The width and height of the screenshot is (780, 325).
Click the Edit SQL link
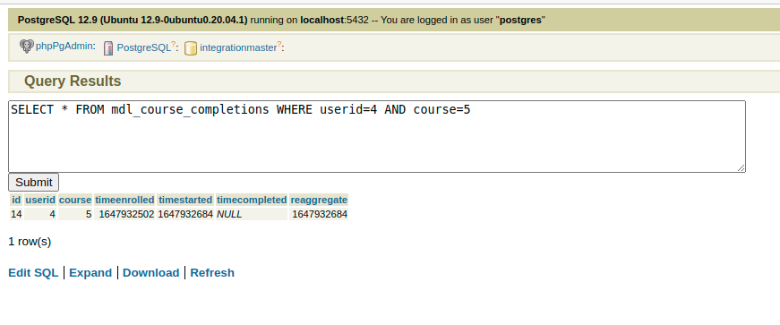(x=33, y=273)
